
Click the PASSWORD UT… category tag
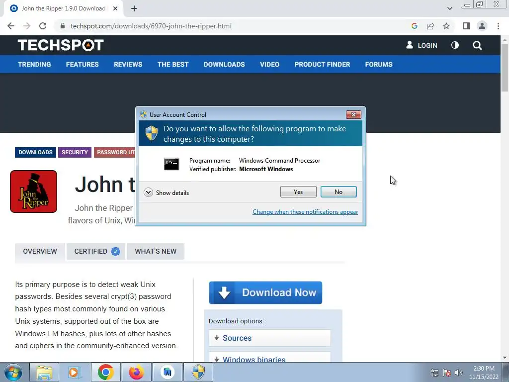[115, 152]
